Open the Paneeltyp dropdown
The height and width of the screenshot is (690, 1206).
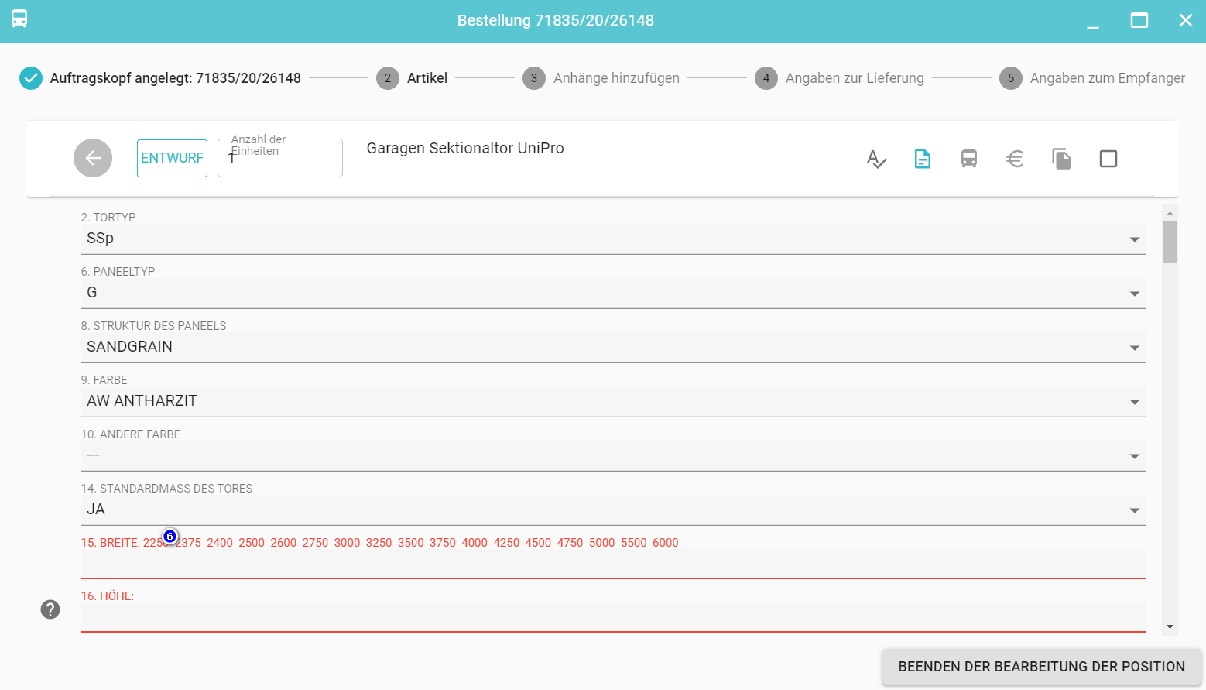click(x=613, y=293)
